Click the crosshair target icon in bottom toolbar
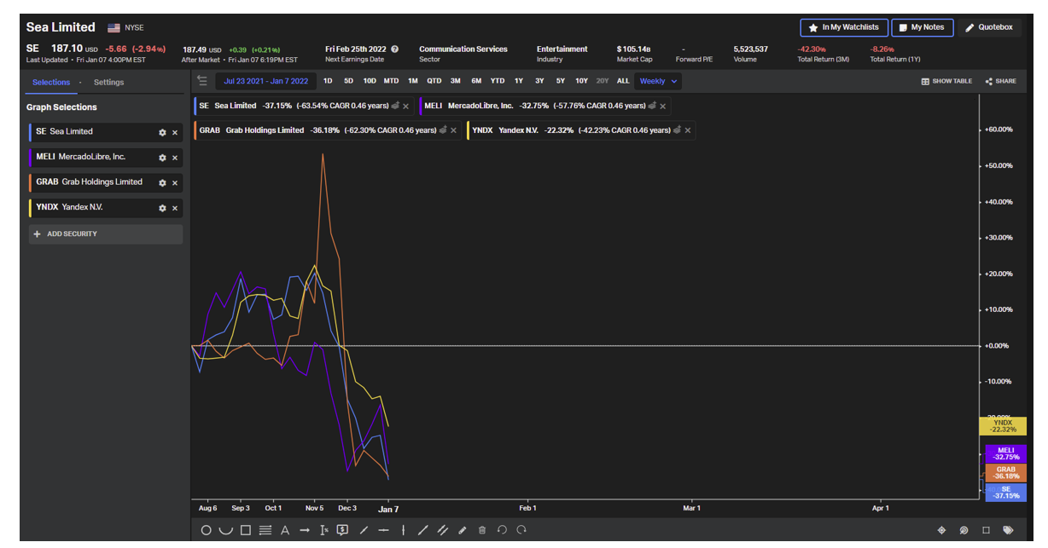 pos(942,530)
